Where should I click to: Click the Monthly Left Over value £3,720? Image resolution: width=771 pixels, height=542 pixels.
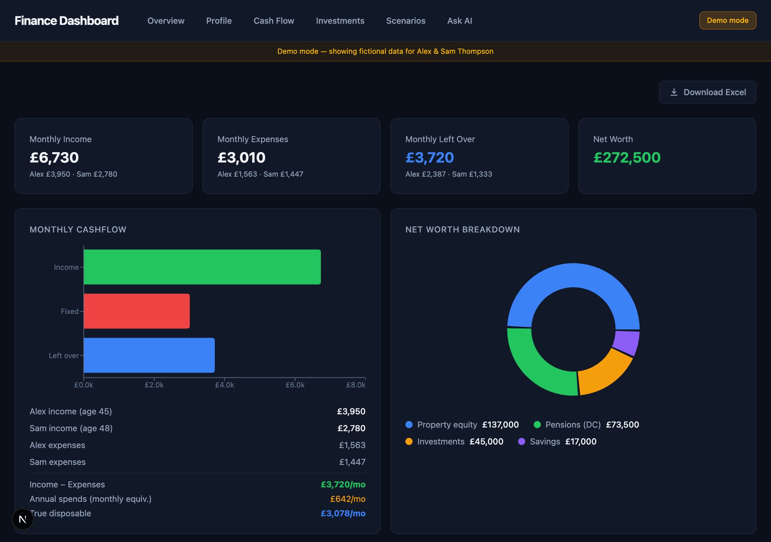(x=430, y=157)
